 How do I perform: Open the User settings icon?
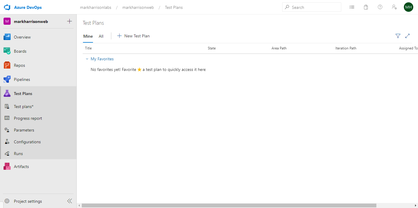coord(394,7)
